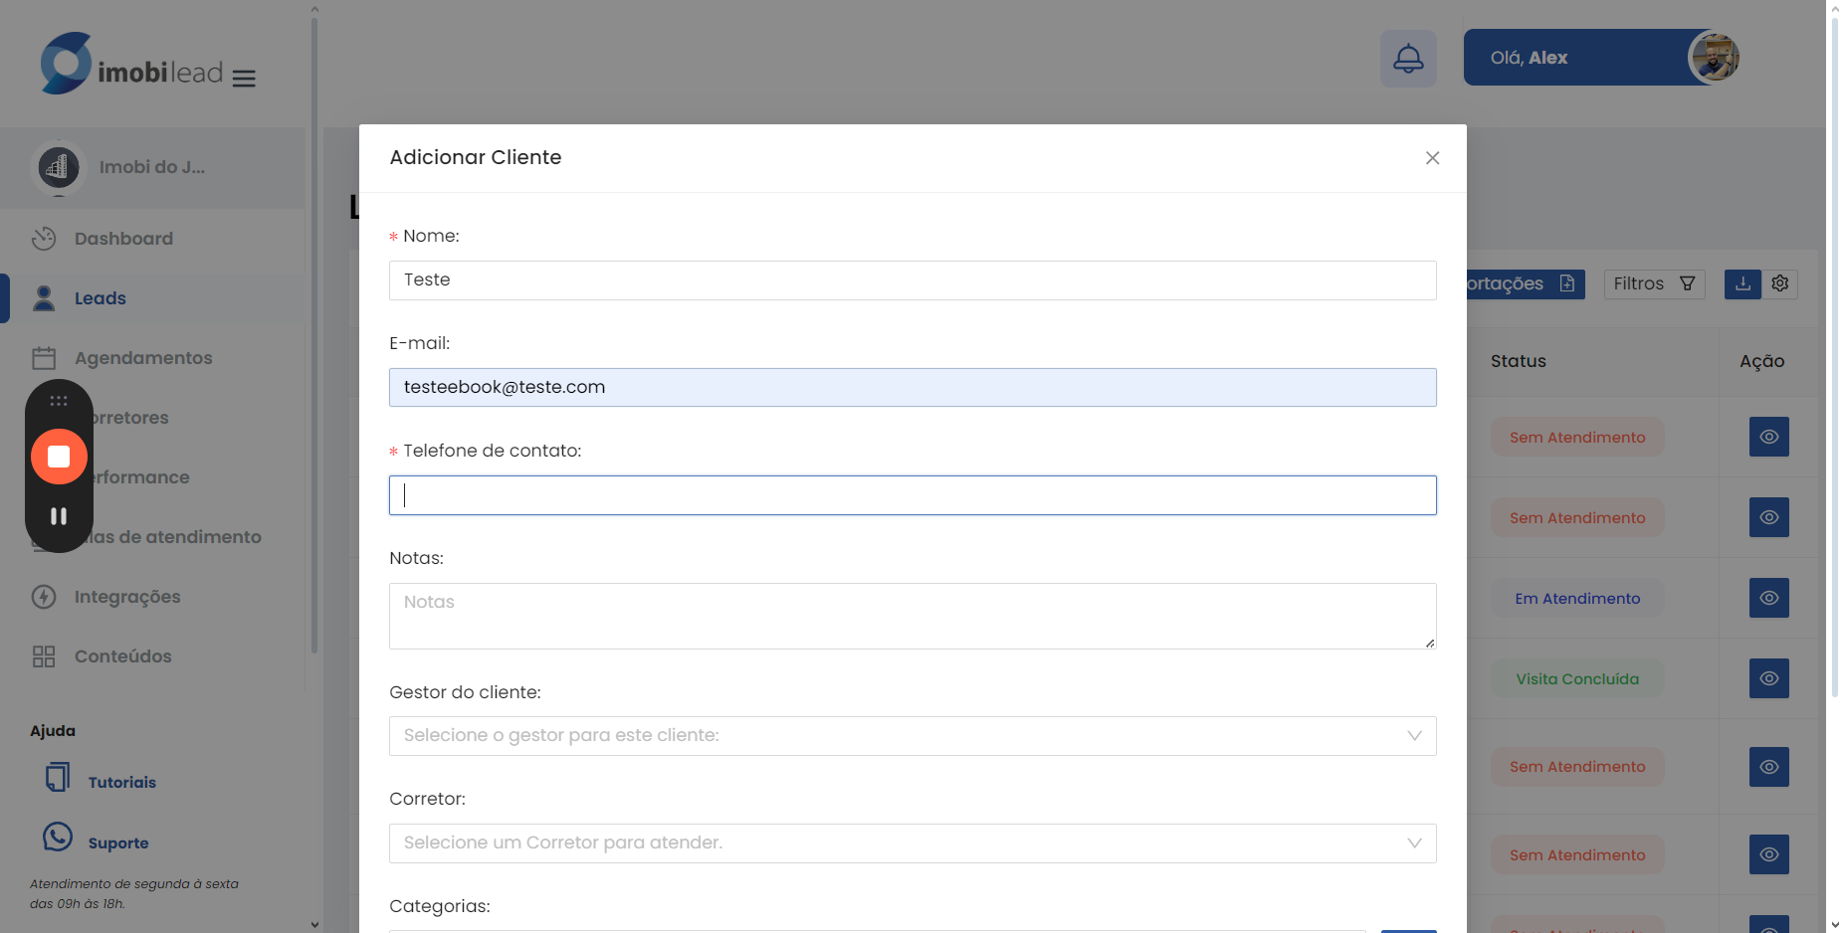This screenshot has height=933, width=1844.
Task: Click the download icon button
Action: pos(1742,284)
